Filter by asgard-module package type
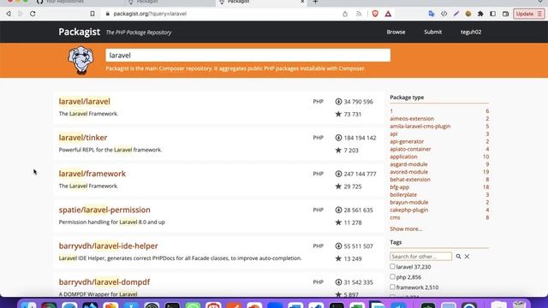This screenshot has width=548, height=308. coord(408,164)
